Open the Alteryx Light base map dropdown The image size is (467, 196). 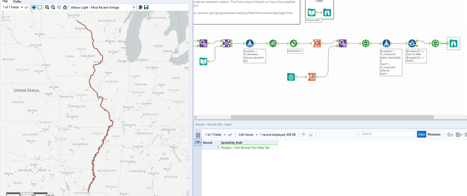click(x=103, y=7)
